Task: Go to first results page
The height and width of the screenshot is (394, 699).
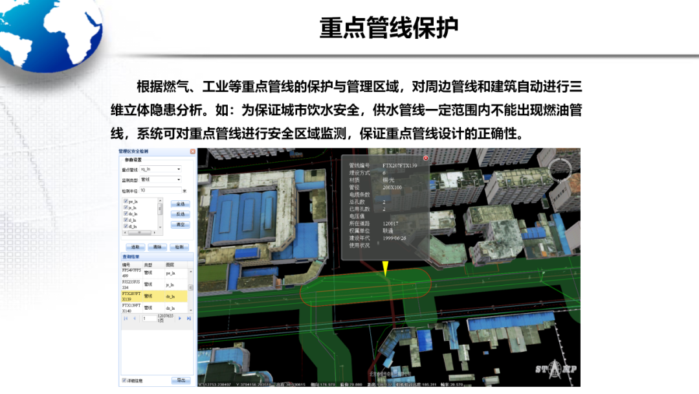Action: pos(126,319)
